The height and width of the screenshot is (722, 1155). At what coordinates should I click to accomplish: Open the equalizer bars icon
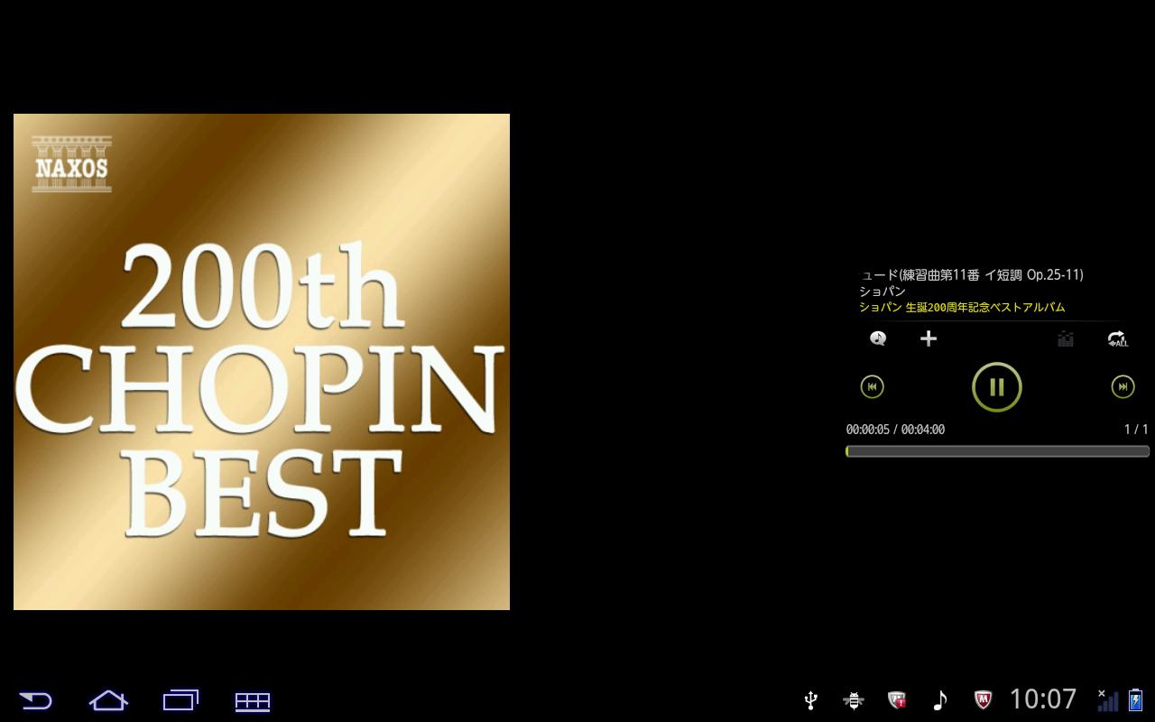(x=1066, y=339)
